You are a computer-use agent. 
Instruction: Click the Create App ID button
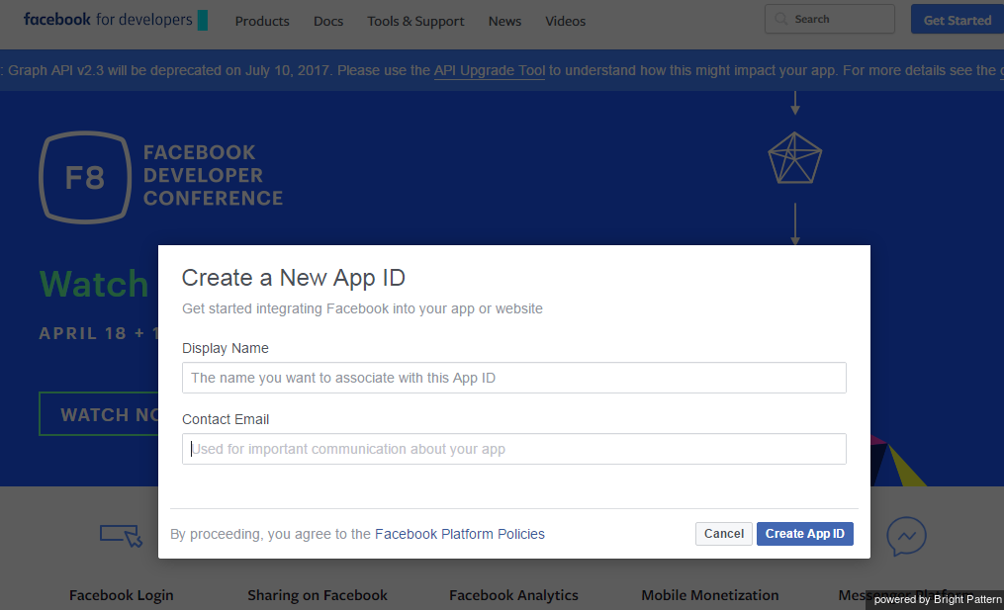(805, 534)
